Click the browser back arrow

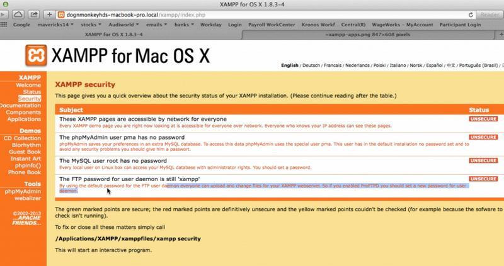pyautogui.click(x=3, y=14)
